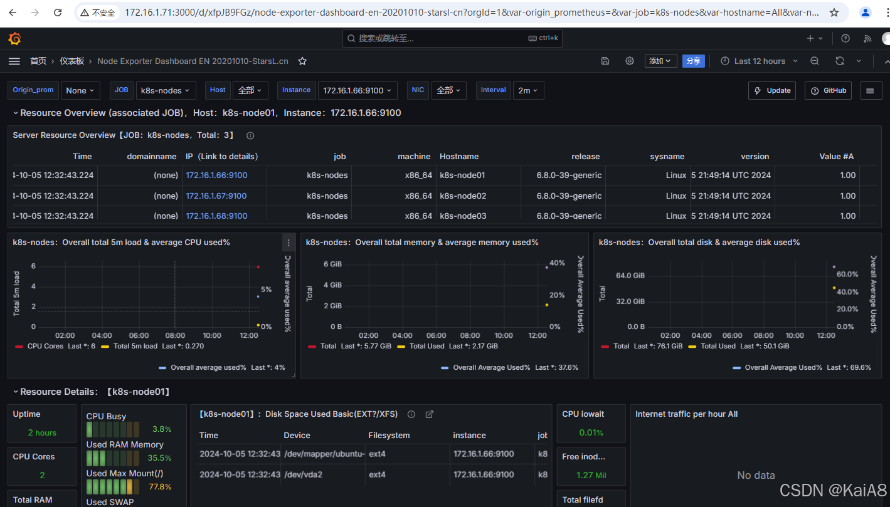Screen dimensions: 890x507
Task: Show info for the Server Resource Overview panel
Action: coord(250,135)
